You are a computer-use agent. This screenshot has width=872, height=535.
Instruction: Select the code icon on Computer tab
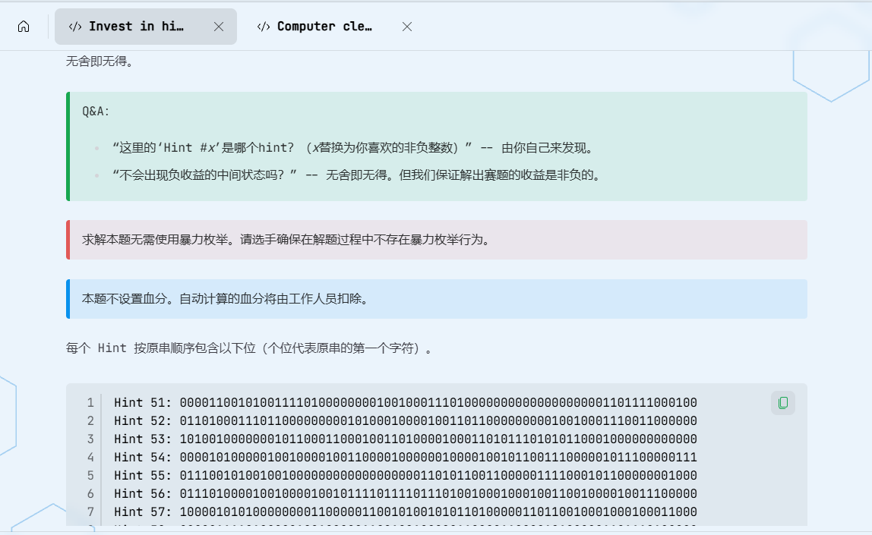[264, 27]
